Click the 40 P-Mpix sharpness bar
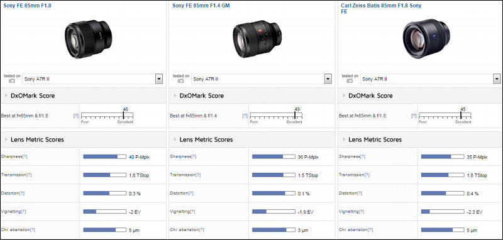 [104, 156]
